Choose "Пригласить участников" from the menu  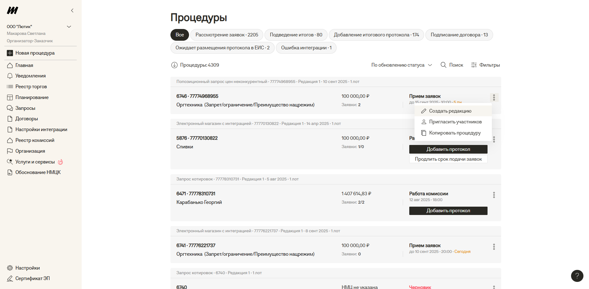pos(455,122)
